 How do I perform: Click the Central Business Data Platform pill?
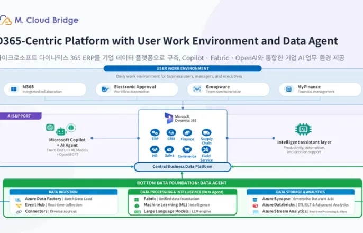183,167
